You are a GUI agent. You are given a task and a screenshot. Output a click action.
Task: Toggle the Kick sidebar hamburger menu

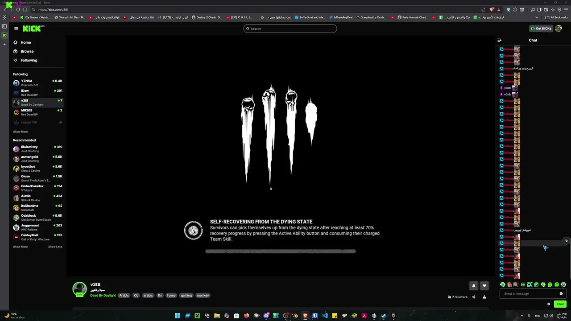tap(16, 29)
